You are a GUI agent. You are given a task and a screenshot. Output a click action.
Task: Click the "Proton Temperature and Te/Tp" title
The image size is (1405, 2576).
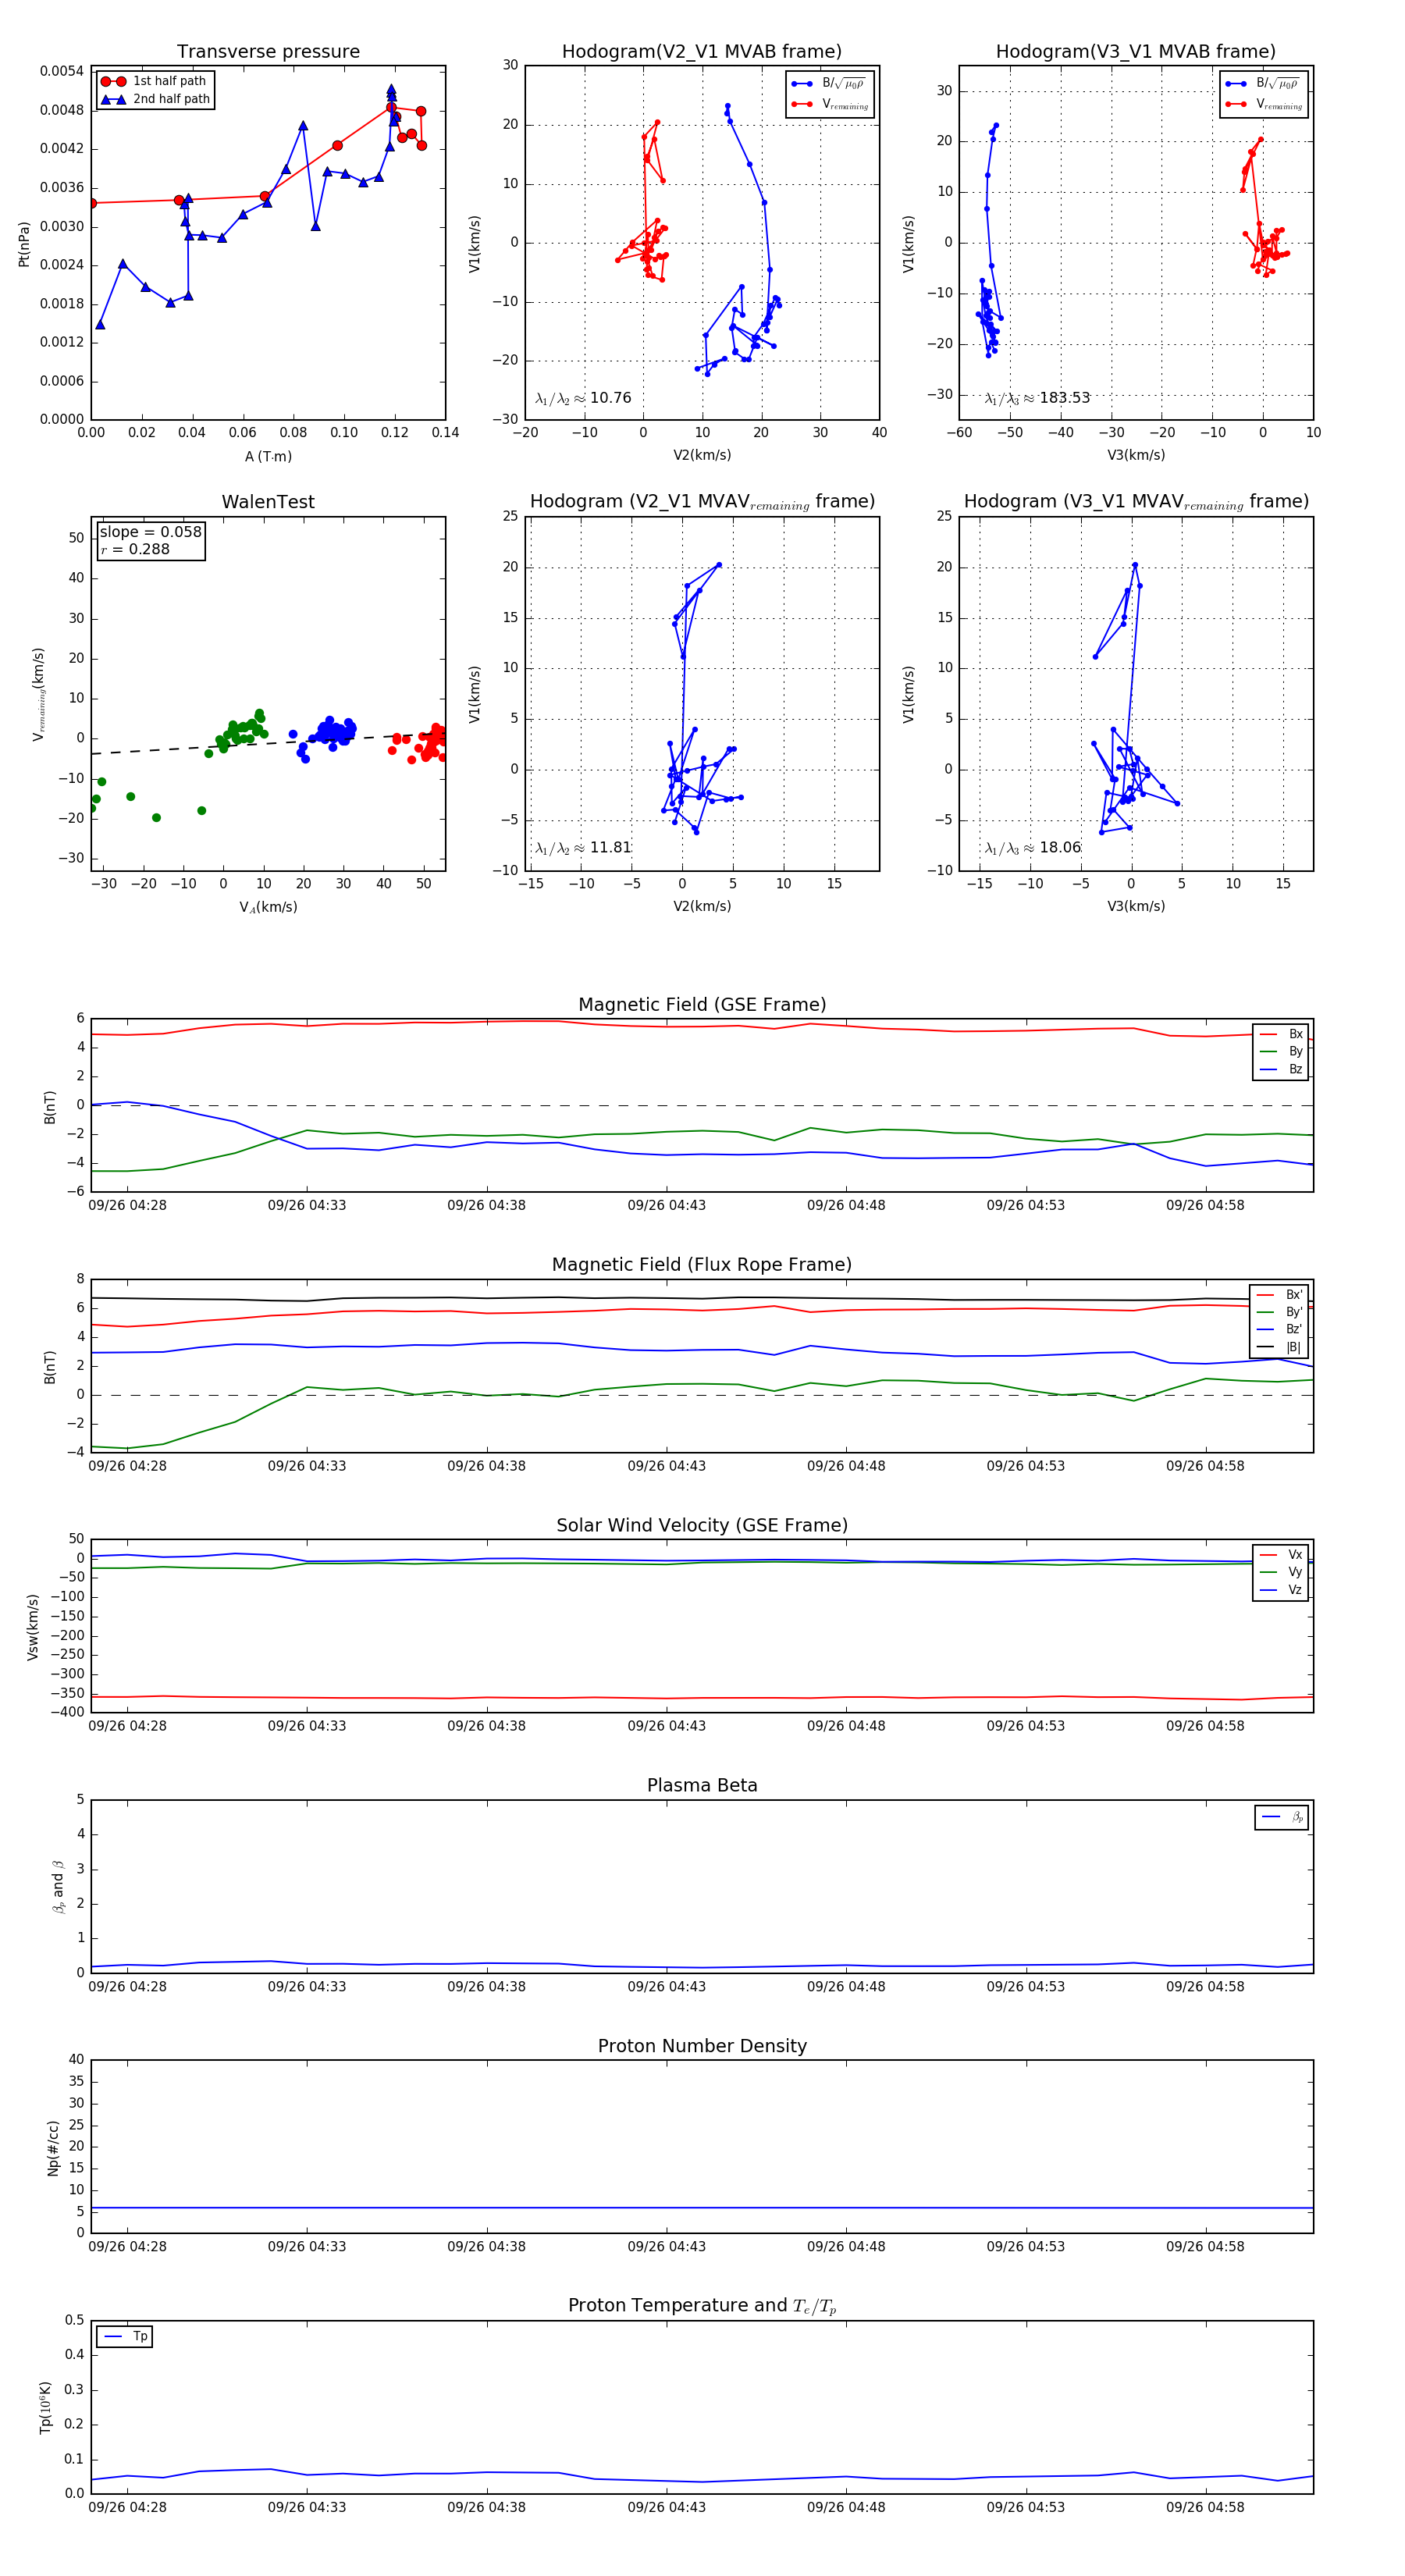(x=702, y=2306)
